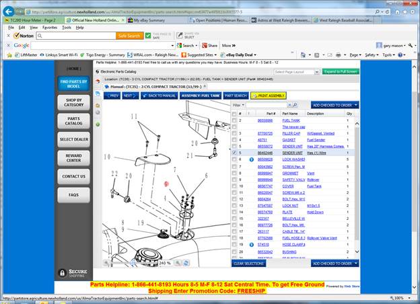This screenshot has width=420, height=304.
Task: Click into the Filter text field
Action: pos(271,106)
